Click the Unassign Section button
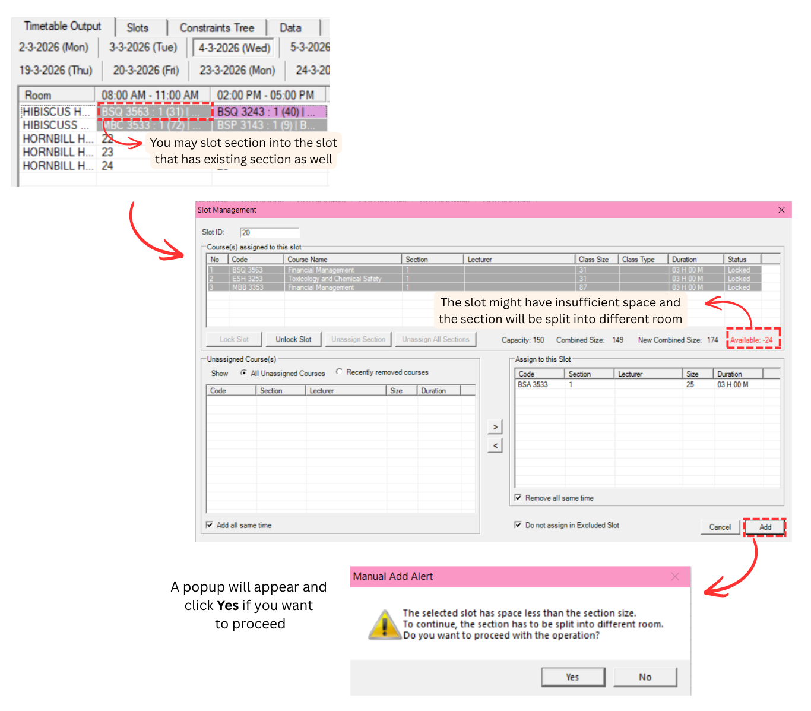 pyautogui.click(x=358, y=339)
